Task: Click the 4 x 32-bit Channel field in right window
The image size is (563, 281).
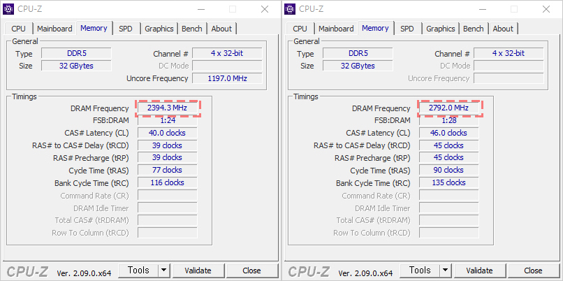Action: coord(509,54)
